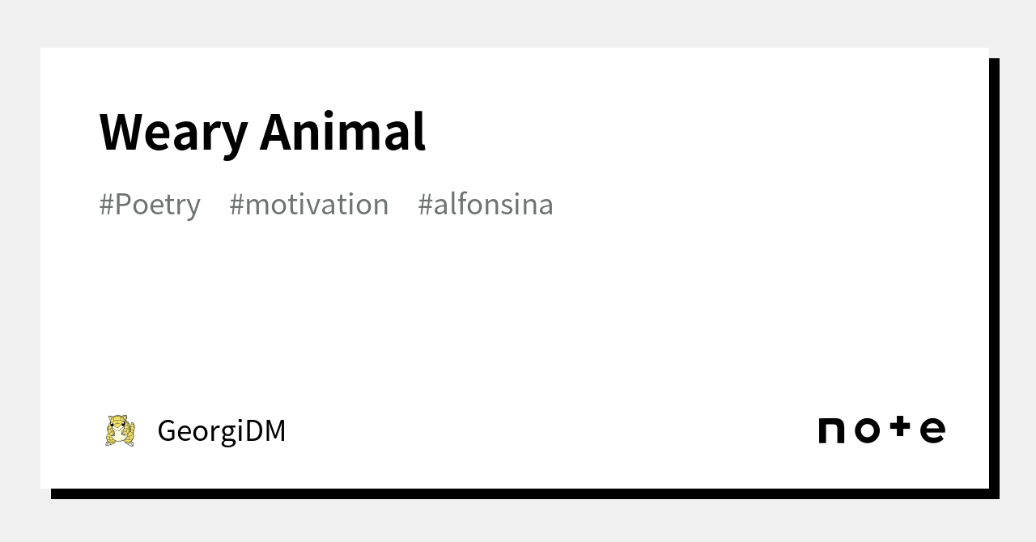
Task: Open the Weary Animal article title
Action: click(x=262, y=131)
